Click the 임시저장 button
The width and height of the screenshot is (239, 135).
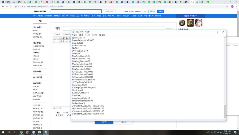click(57, 34)
